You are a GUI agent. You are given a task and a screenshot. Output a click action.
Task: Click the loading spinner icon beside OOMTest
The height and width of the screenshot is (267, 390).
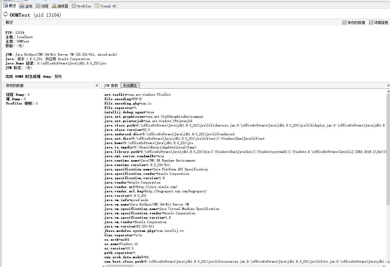pyautogui.click(x=6, y=14)
